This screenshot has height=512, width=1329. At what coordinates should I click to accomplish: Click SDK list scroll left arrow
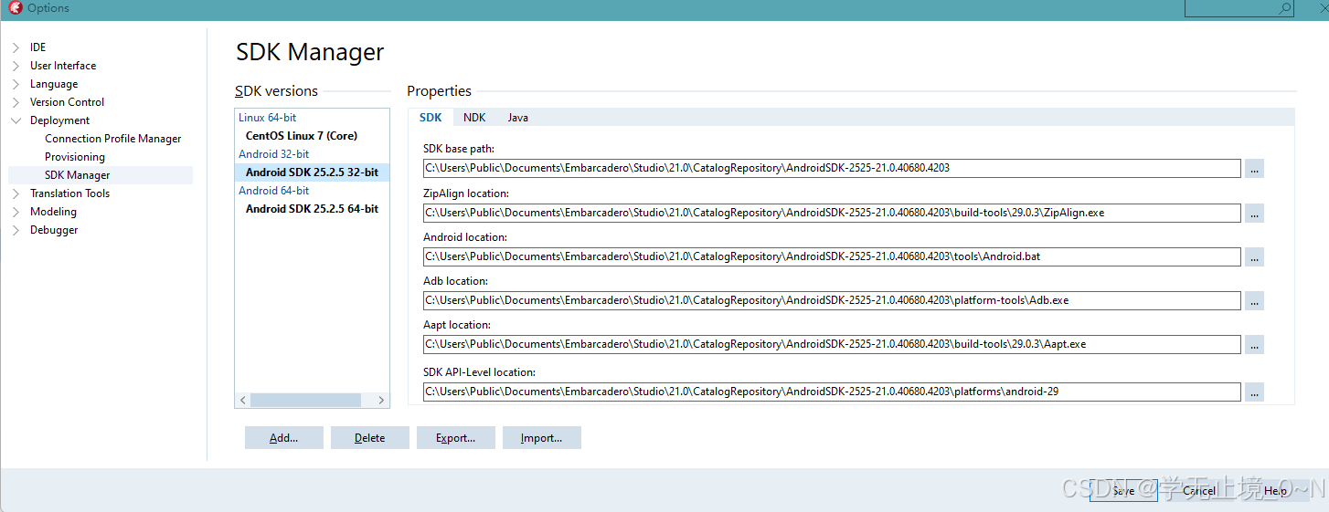243,401
